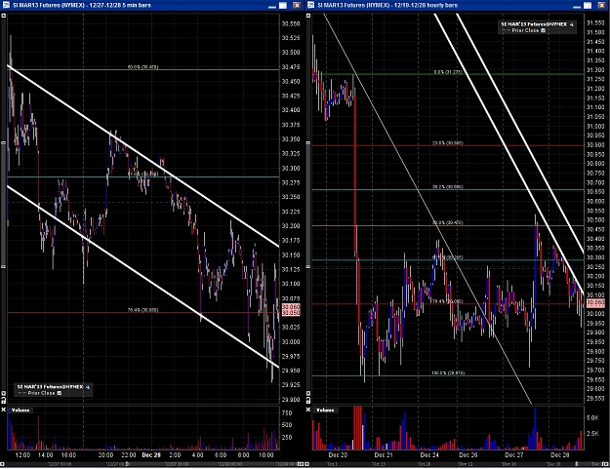Click the lock icon on hourly chart
Image resolution: width=610 pixels, height=469 pixels.
(308, 400)
